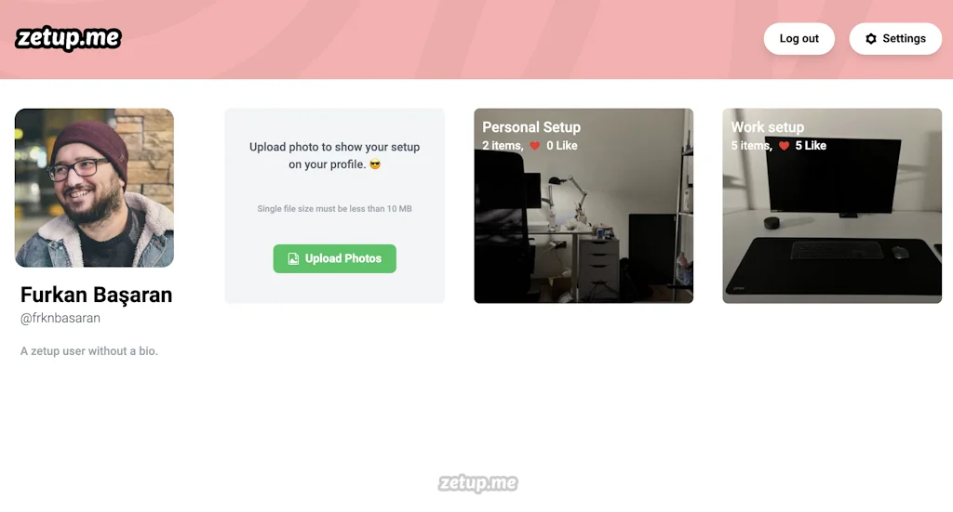Click the '2 items' label on Personal Setup
The width and height of the screenshot is (953, 512).
point(503,146)
